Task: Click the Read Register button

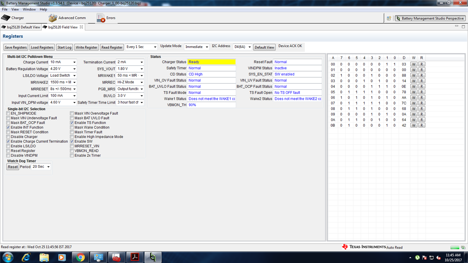Action: (x=112, y=47)
